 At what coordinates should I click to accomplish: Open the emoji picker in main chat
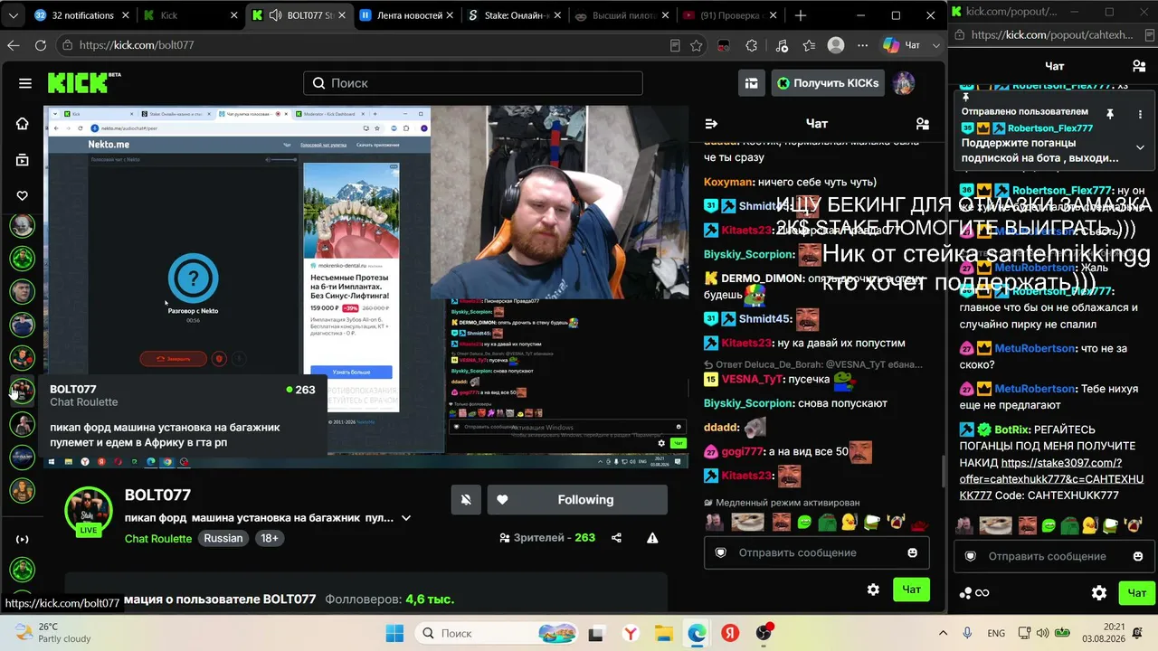coord(912,552)
